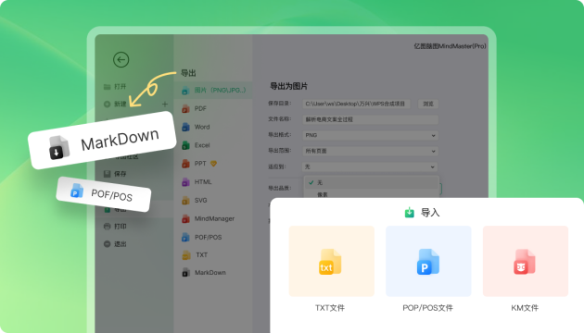584x333 pixels.
Task: Choose the Word export format icon
Action: (x=185, y=127)
